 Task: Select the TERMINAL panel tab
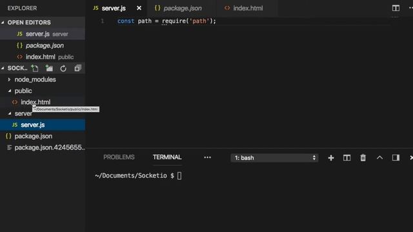(167, 157)
